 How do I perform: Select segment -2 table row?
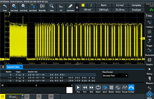click(48, 81)
